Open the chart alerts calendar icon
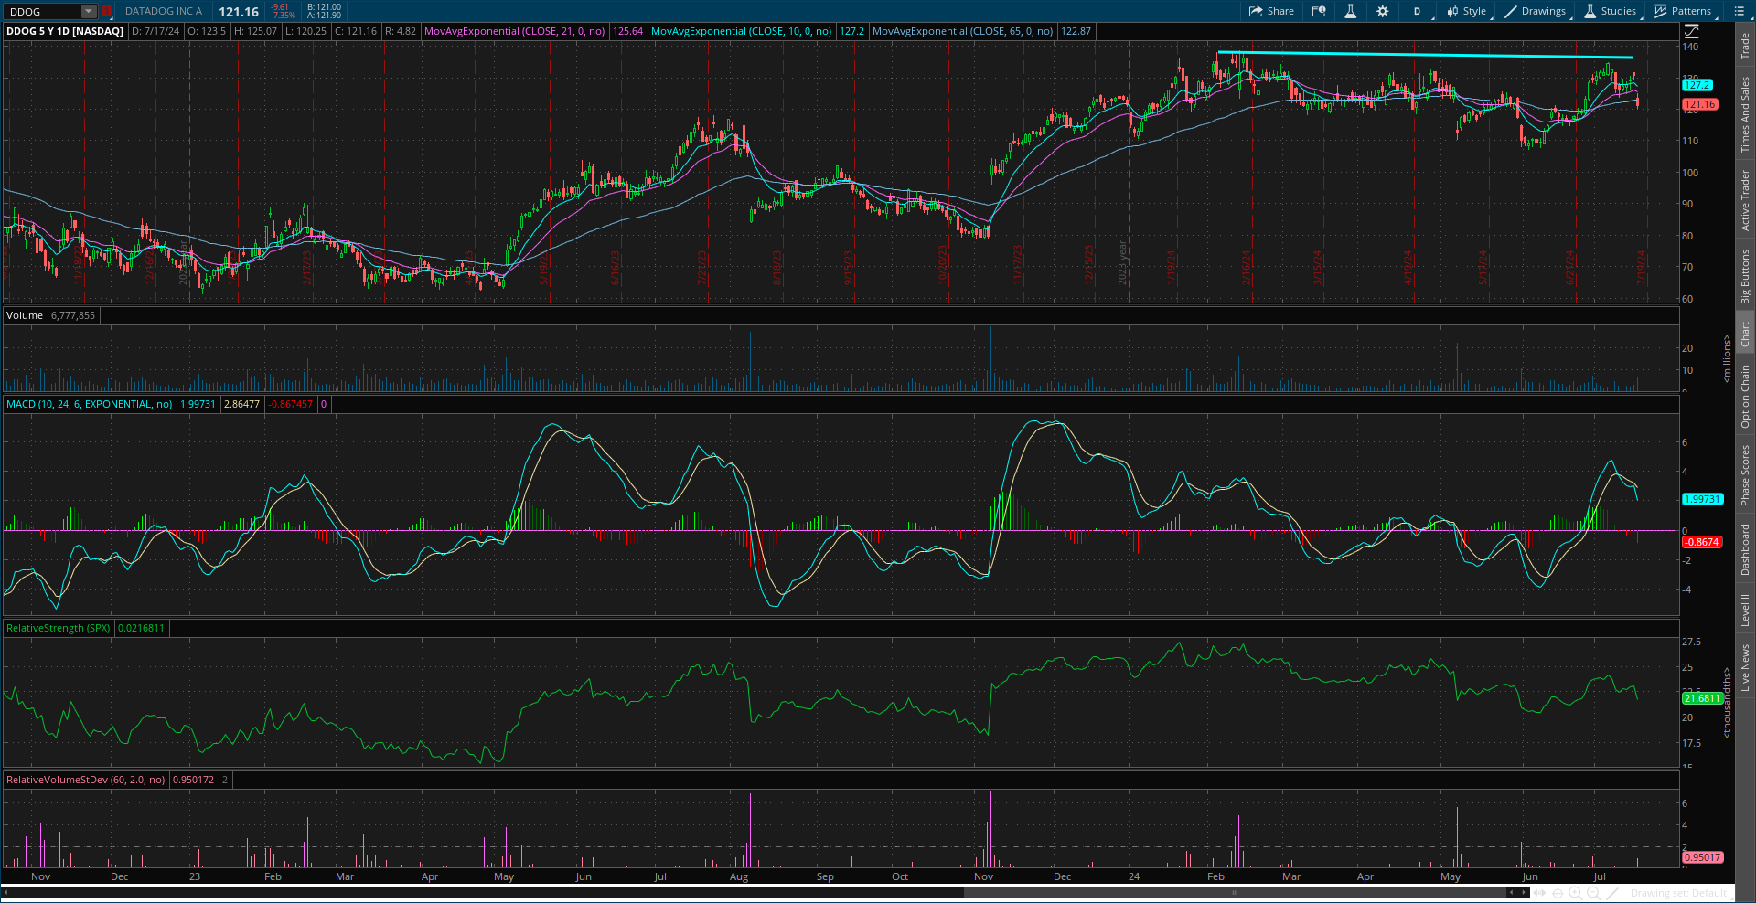Image resolution: width=1756 pixels, height=903 pixels. pos(1319,11)
